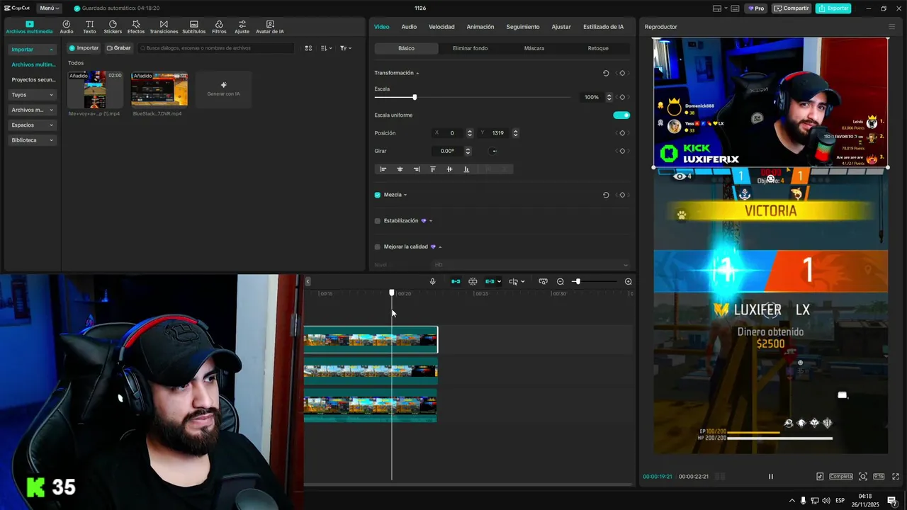907x510 pixels.
Task: Enable the Estabilización checkbox
Action: tap(377, 221)
